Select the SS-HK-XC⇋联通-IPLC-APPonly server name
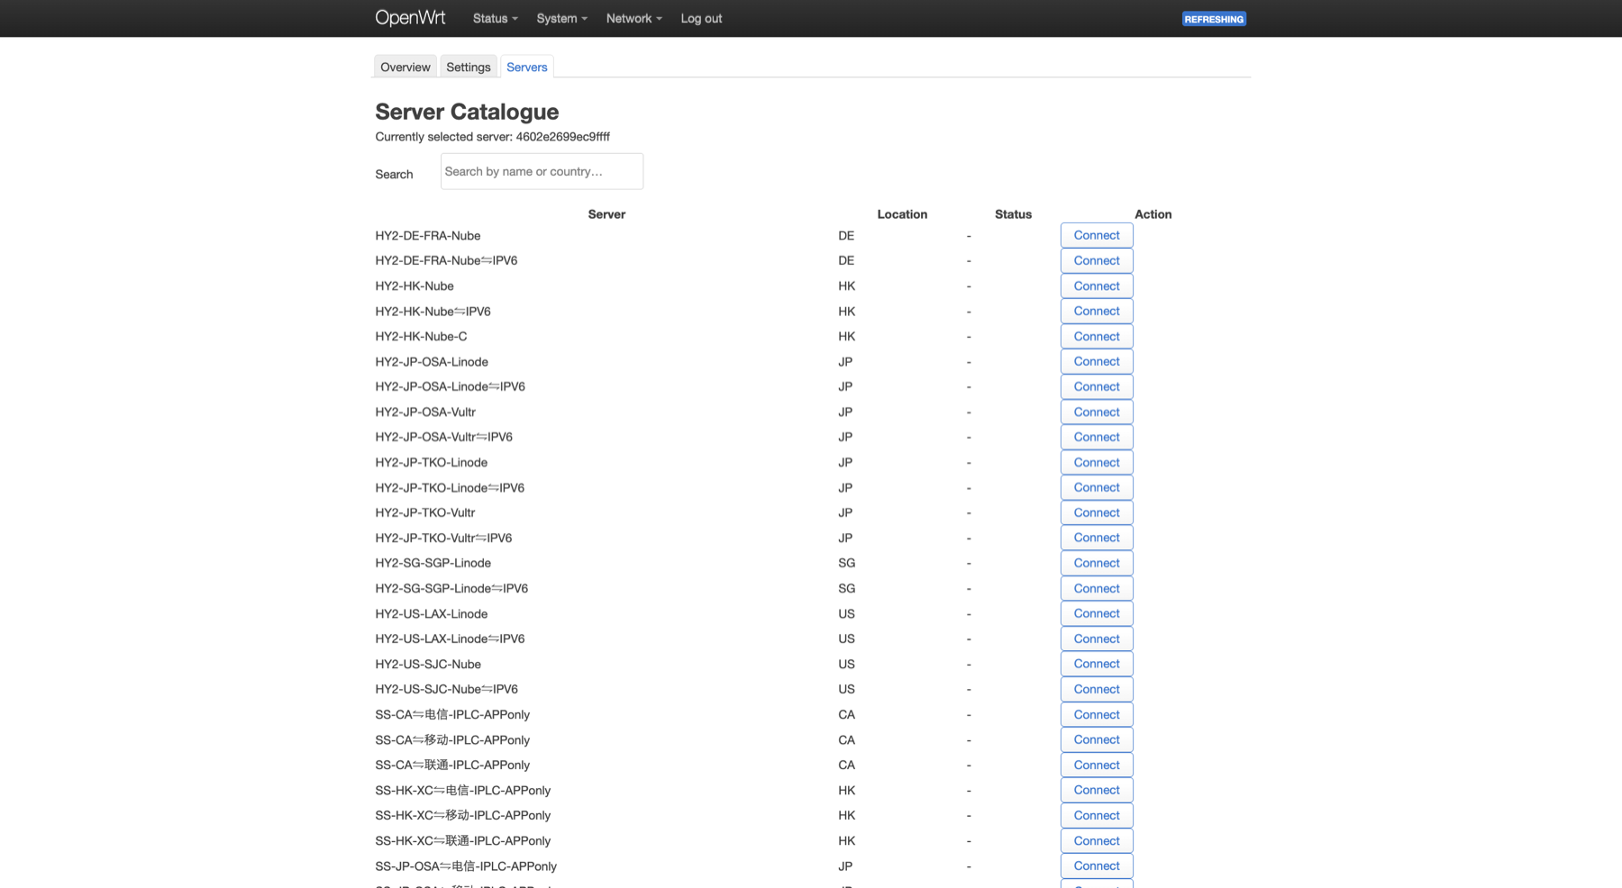The width and height of the screenshot is (1622, 888). point(463,841)
